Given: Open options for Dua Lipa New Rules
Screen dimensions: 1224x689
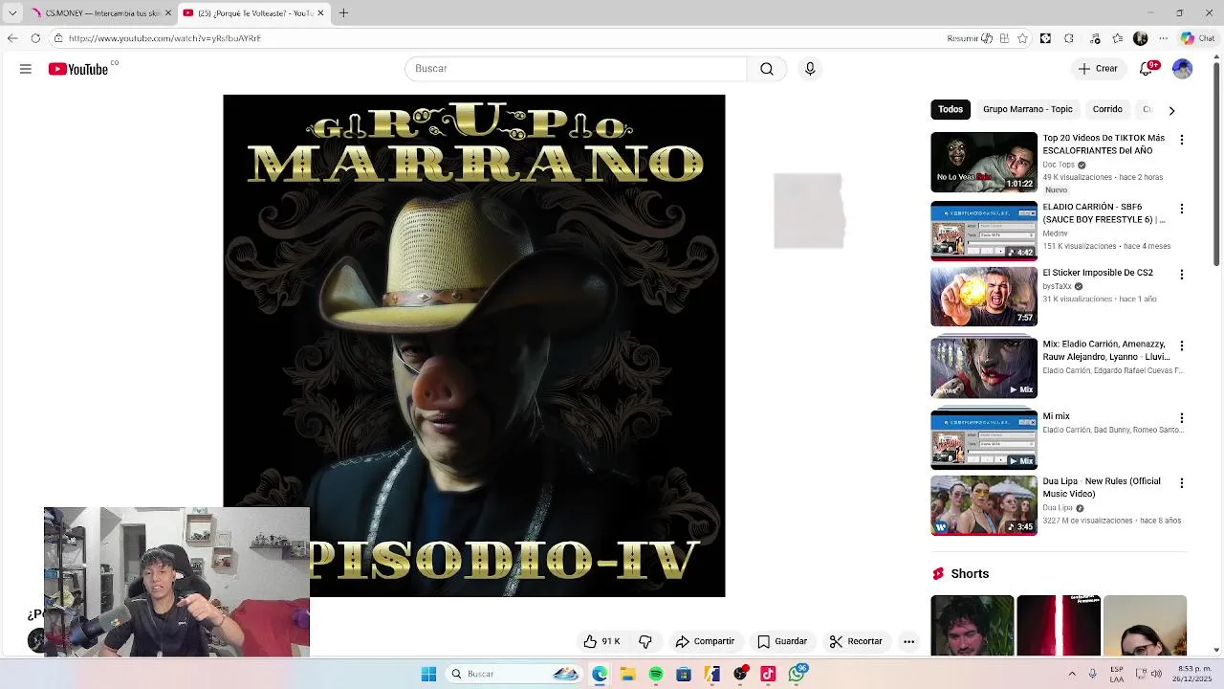Looking at the screenshot, I should click(x=1182, y=483).
